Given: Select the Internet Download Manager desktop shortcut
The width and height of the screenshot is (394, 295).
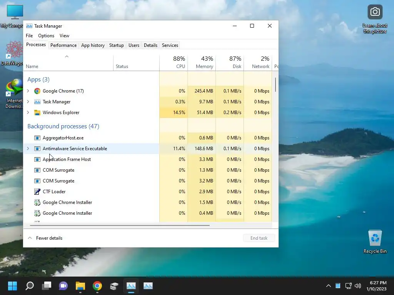Looking at the screenshot, I should click(14, 94).
